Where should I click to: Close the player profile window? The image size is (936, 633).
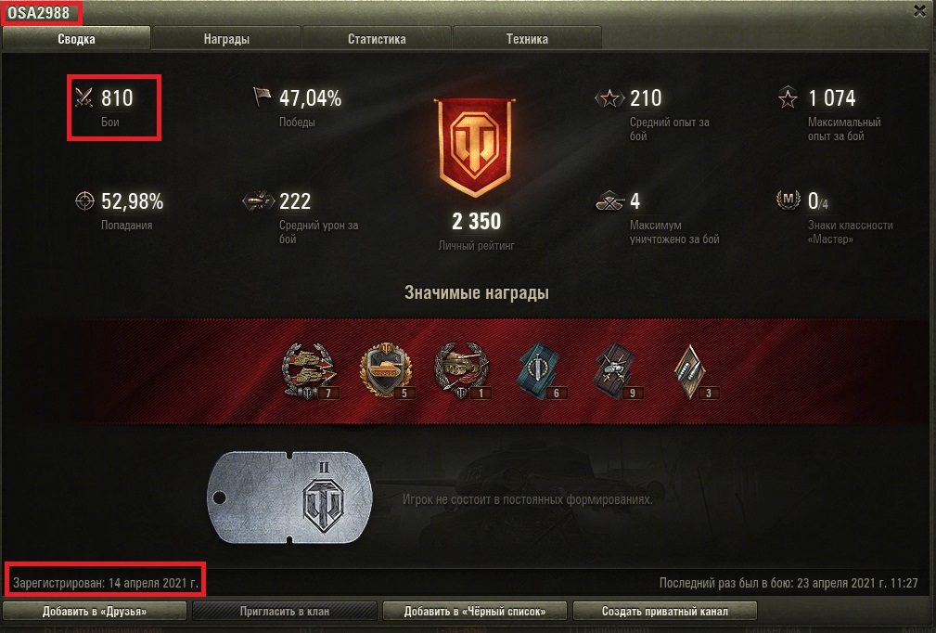[x=920, y=11]
